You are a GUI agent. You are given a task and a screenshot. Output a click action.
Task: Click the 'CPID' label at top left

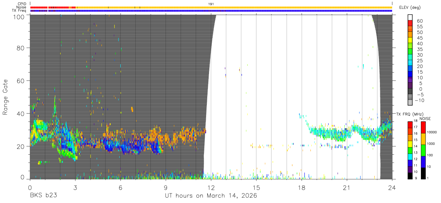pyautogui.click(x=22, y=4)
